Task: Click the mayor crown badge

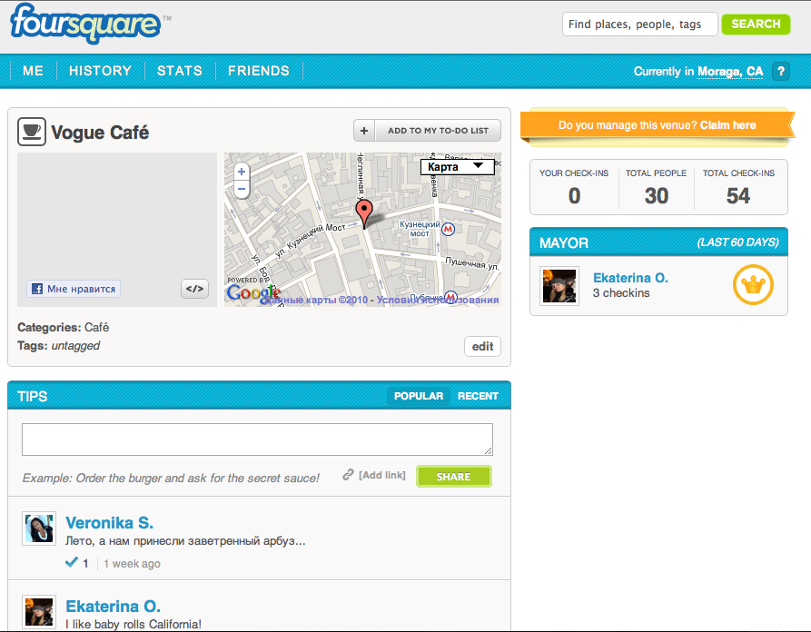Action: 753,284
